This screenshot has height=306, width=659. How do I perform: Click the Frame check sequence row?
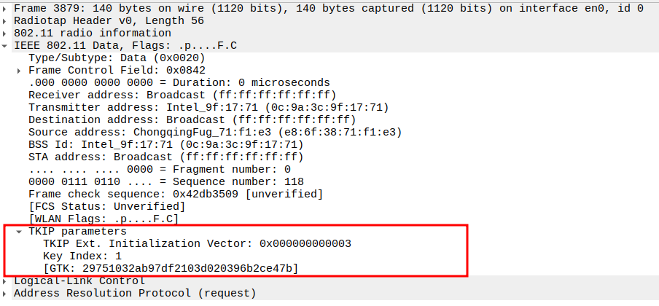pyautogui.click(x=175, y=194)
